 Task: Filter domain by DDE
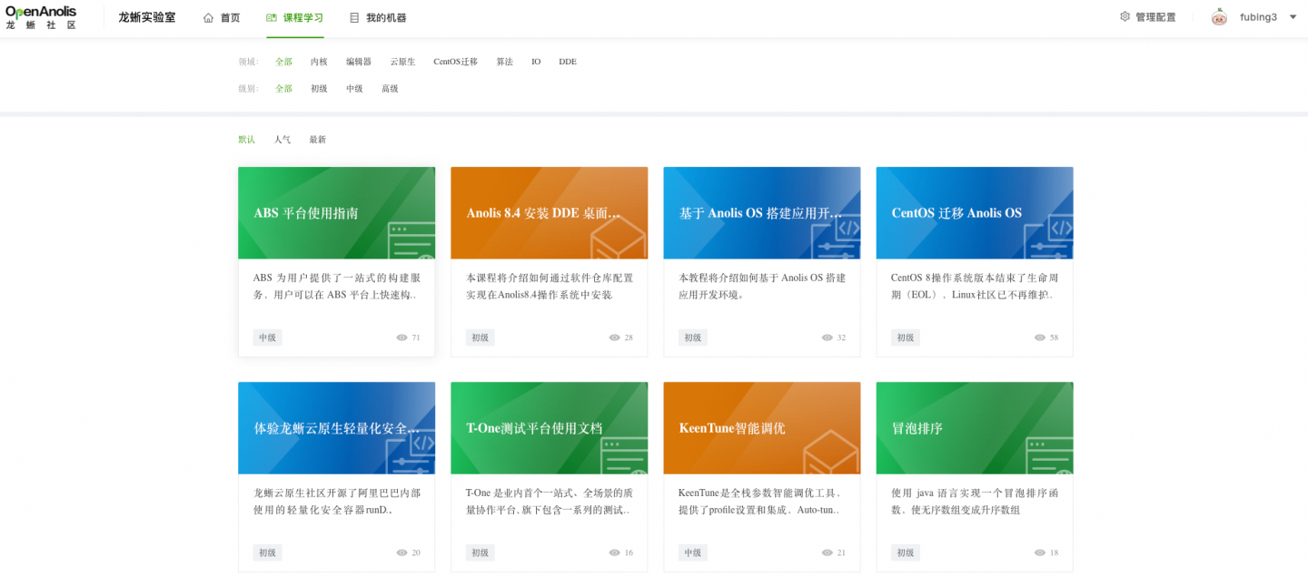(x=568, y=62)
